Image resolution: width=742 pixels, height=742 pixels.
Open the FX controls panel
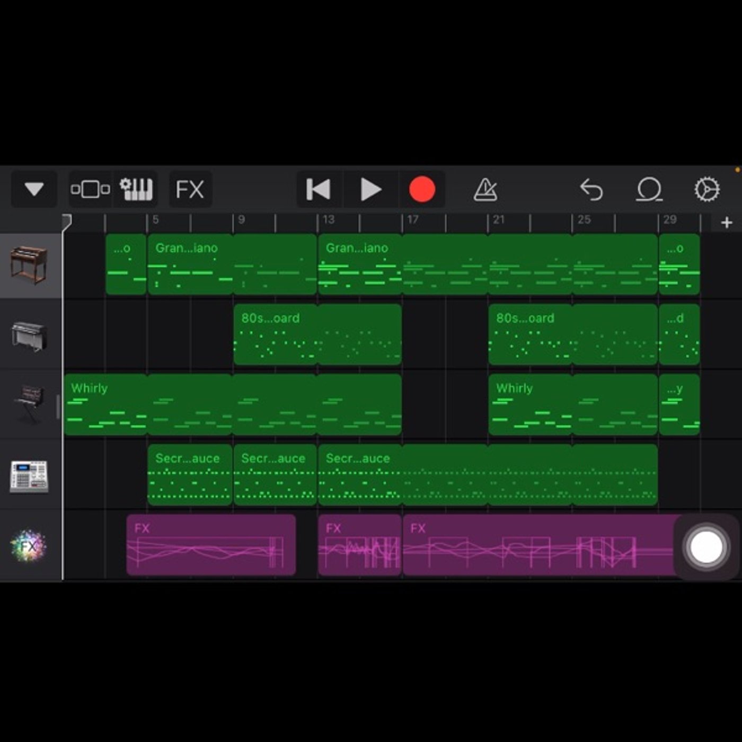pyautogui.click(x=190, y=189)
